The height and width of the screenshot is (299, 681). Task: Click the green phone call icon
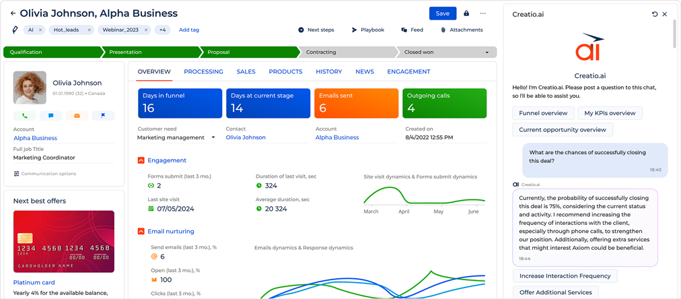click(x=25, y=116)
